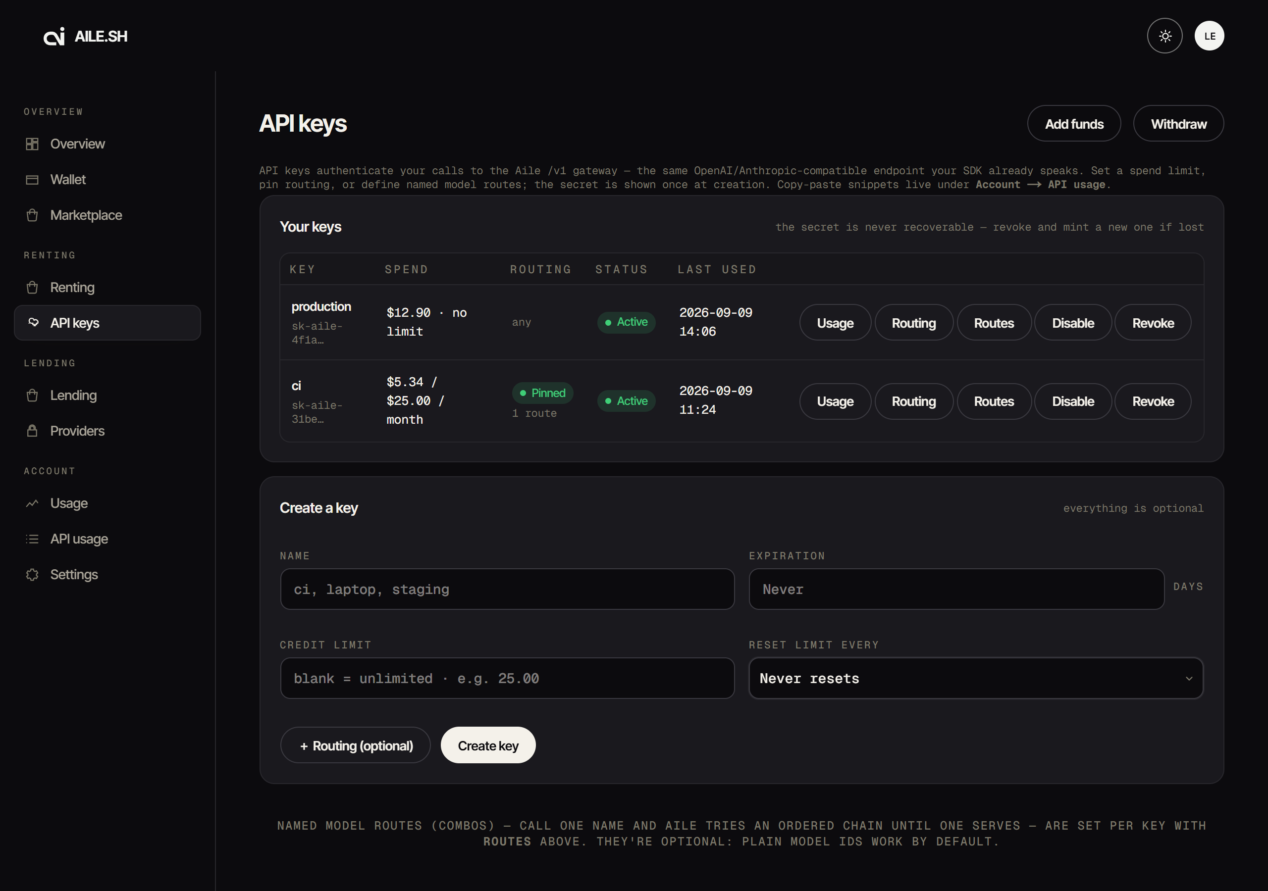Click the "1 route" text under Pinned
Screen dimensions: 1268x891
[x=534, y=413]
